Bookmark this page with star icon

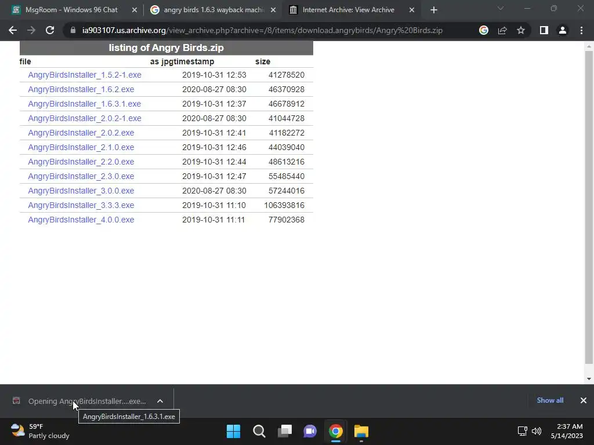[521, 30]
